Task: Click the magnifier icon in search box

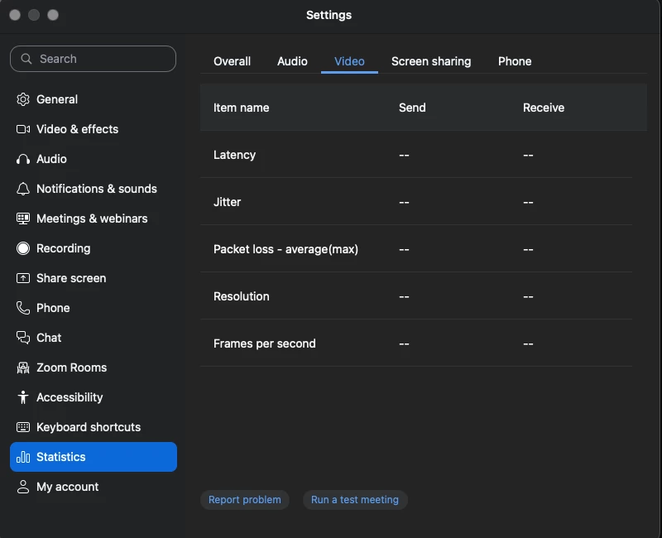Action: pos(26,59)
